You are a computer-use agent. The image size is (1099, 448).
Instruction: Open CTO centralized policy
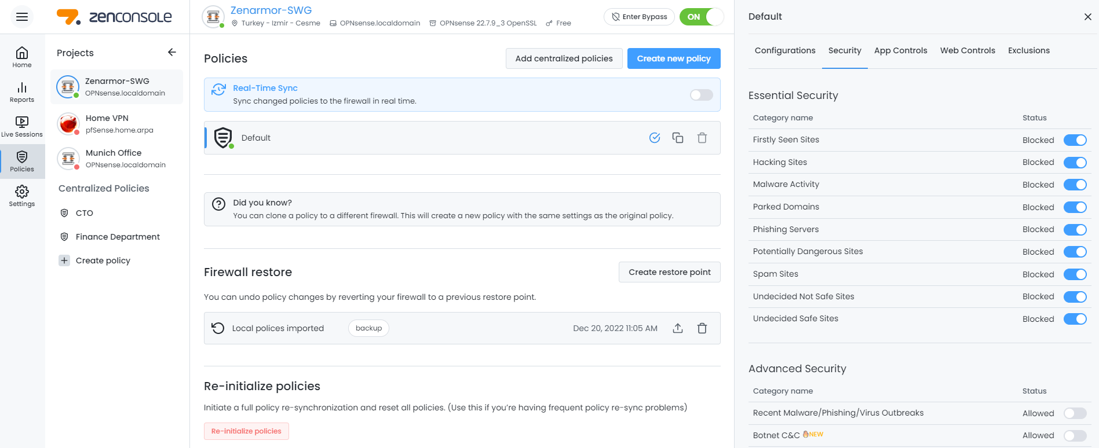click(x=84, y=213)
